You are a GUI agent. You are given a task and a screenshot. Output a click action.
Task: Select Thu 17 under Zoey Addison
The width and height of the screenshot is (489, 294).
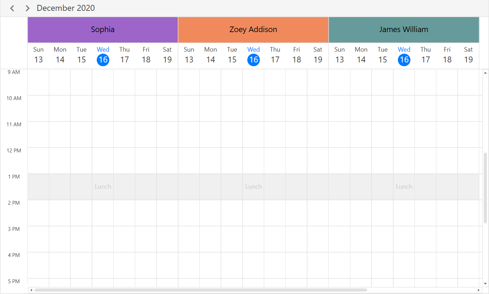(x=275, y=55)
